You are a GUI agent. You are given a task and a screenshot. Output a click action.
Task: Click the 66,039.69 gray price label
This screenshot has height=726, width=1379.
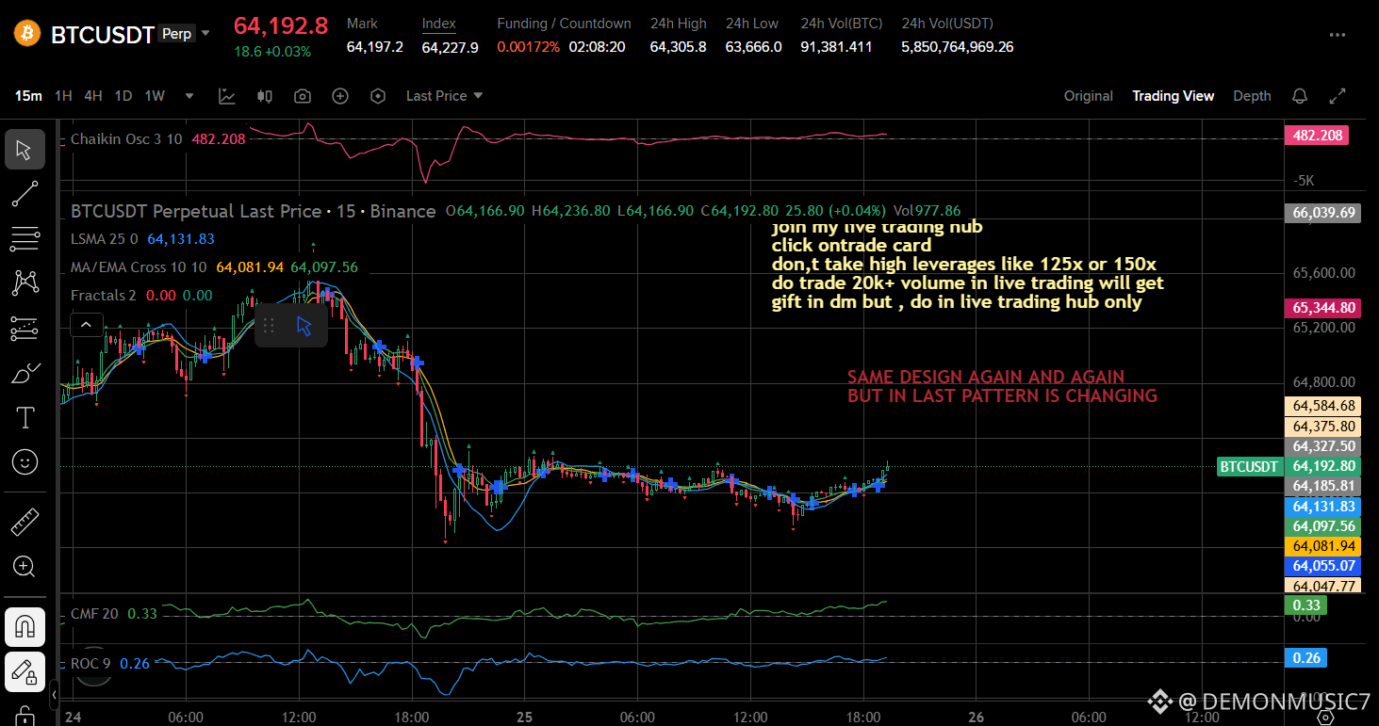(1324, 213)
